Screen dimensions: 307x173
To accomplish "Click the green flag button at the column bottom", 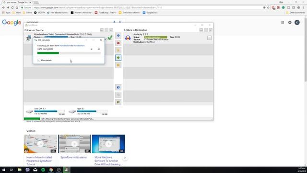I will click(118, 102).
